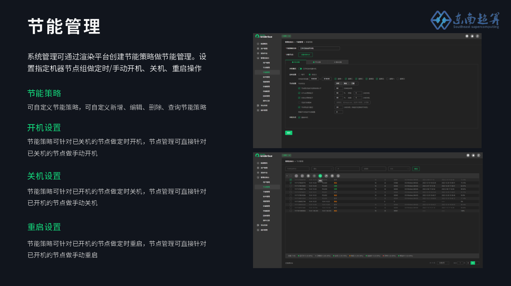511x286 pixels.
Task: Click the play icon in node list toolbar
Action: 302,176
